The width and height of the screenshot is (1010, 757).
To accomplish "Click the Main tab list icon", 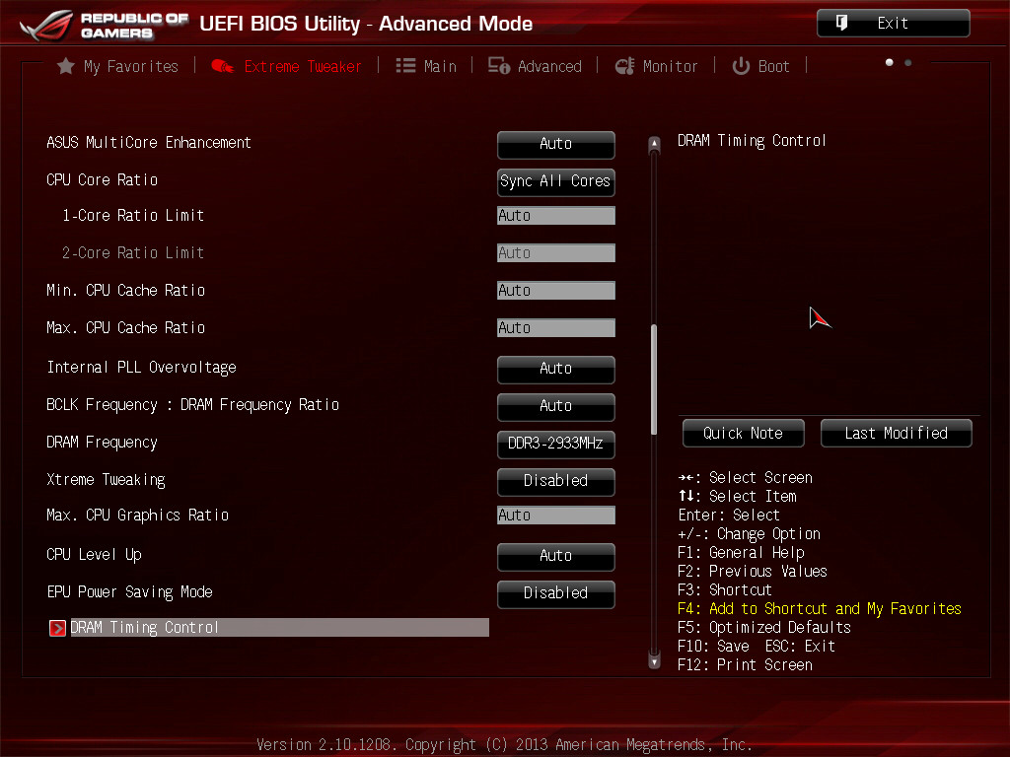I will (x=405, y=66).
